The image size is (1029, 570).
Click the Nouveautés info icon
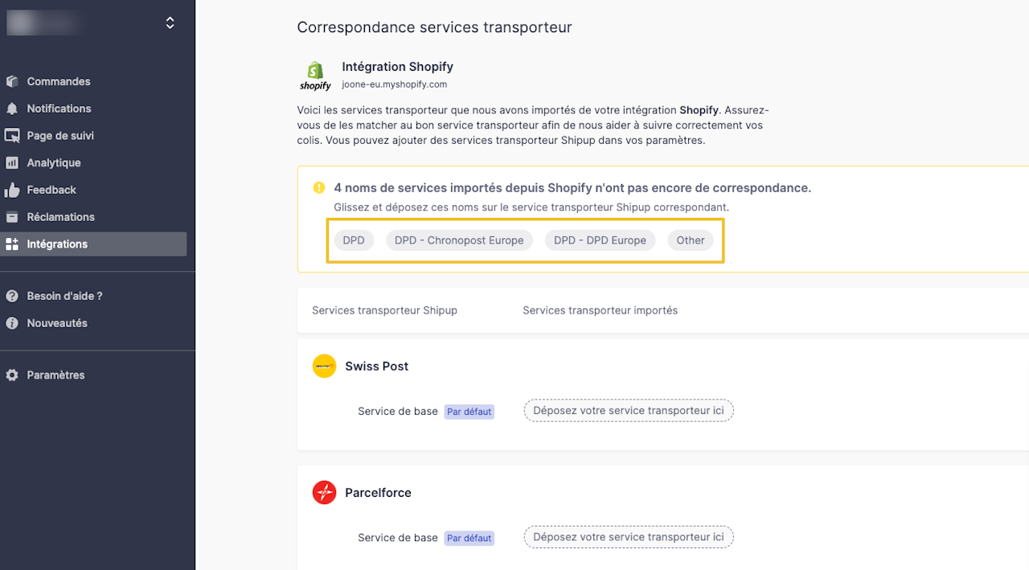click(x=12, y=323)
